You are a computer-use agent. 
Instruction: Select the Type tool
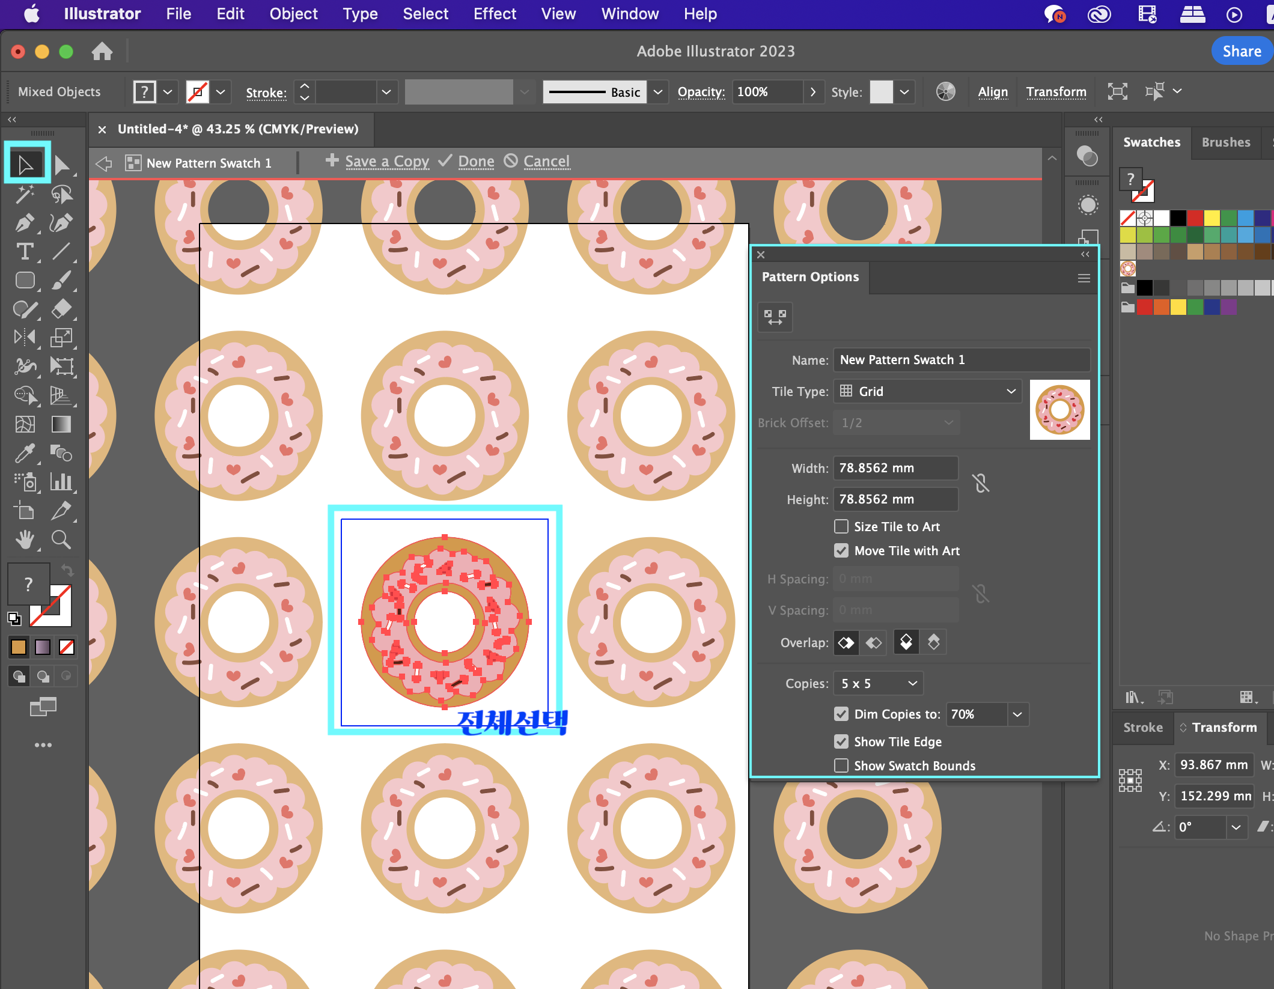click(25, 252)
